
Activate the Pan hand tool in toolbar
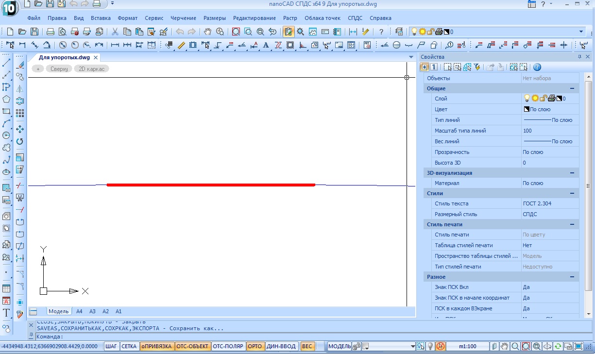[x=207, y=32]
